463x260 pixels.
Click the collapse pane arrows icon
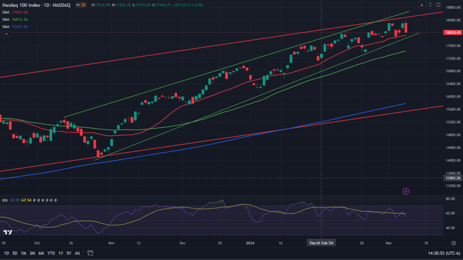430,5
